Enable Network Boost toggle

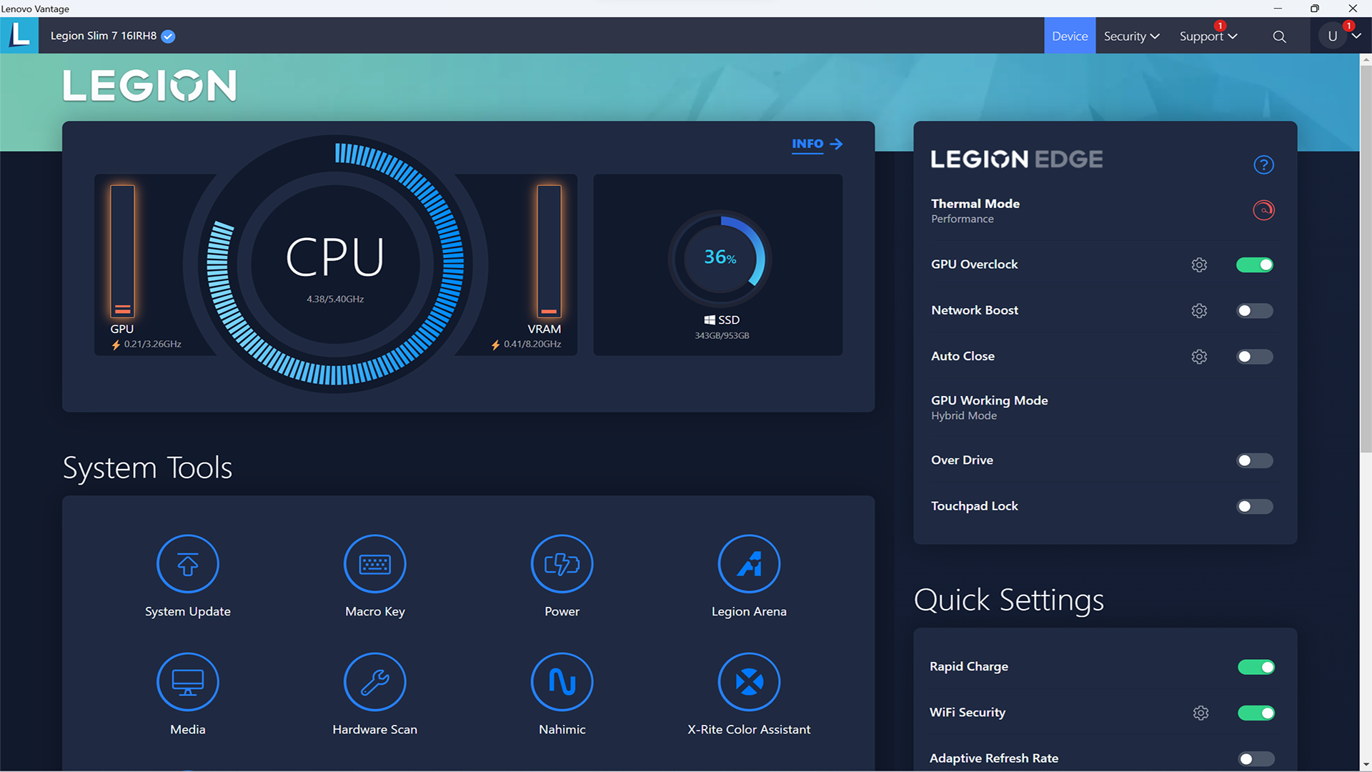(x=1254, y=310)
